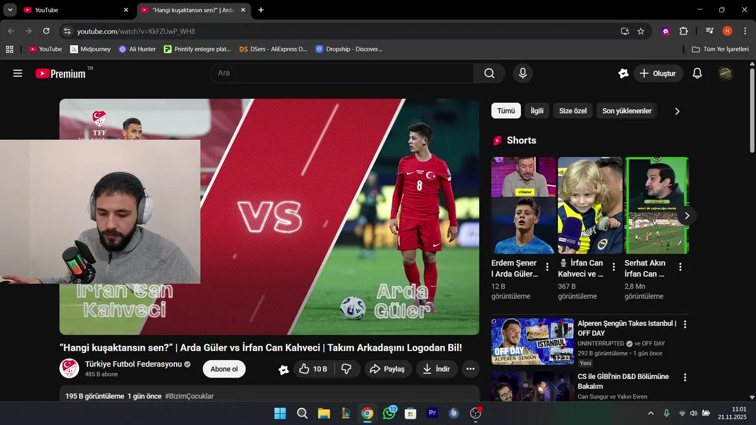
Task: Click the sparkle icon beside like button
Action: tap(283, 370)
